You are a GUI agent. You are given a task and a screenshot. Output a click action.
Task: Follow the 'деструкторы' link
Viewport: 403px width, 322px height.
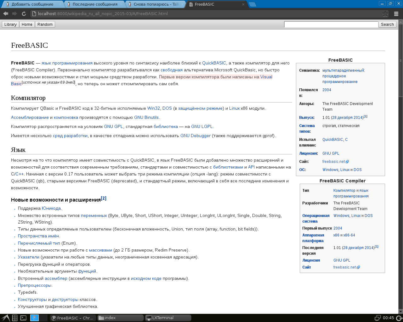tap(65, 300)
